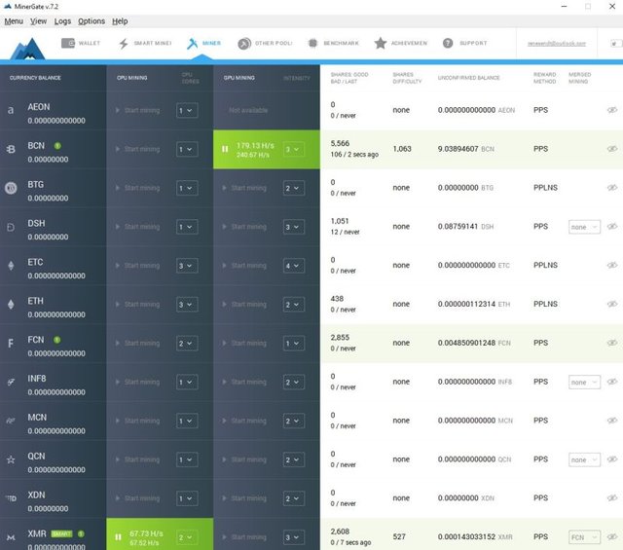623x550 pixels.
Task: Open FCN CPU cores dropdown
Action: pyautogui.click(x=187, y=344)
